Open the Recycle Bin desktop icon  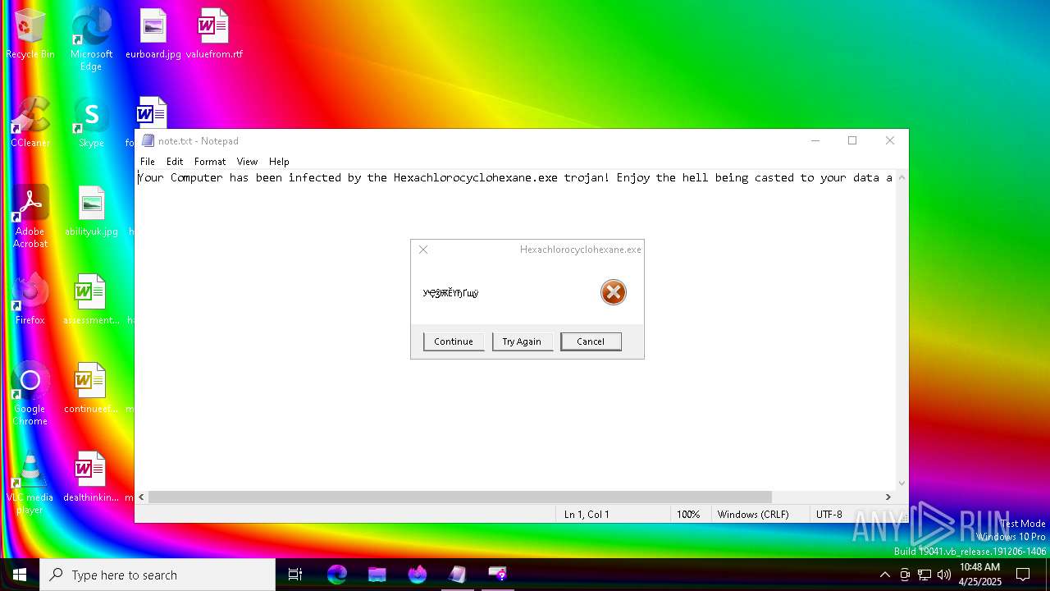[30, 34]
